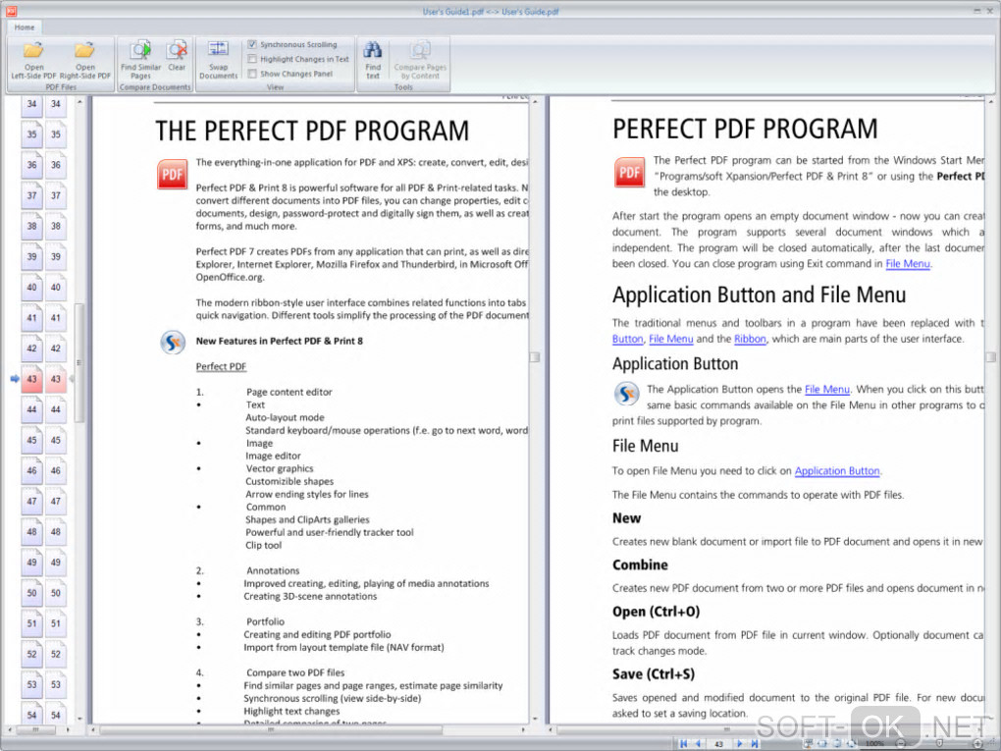Click Find Similar Pages tool
Screen dimensions: 1001x751
click(x=140, y=61)
